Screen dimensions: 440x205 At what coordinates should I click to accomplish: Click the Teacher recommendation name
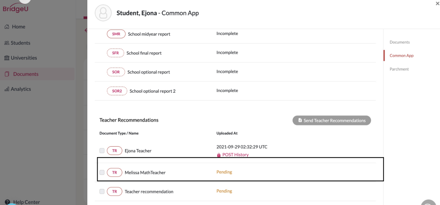click(x=149, y=191)
